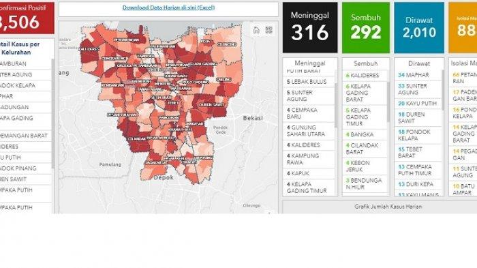Open the Download Data Harian Excel link
This screenshot has height=268, width=477.
168,8
